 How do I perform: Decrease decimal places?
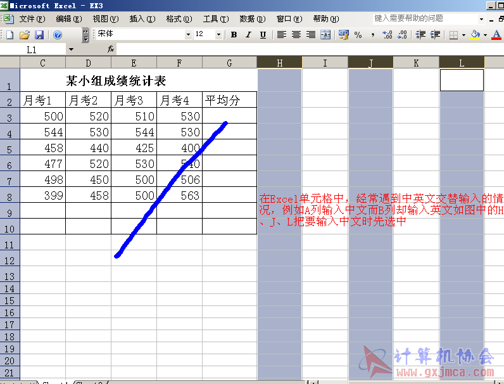coord(402,35)
